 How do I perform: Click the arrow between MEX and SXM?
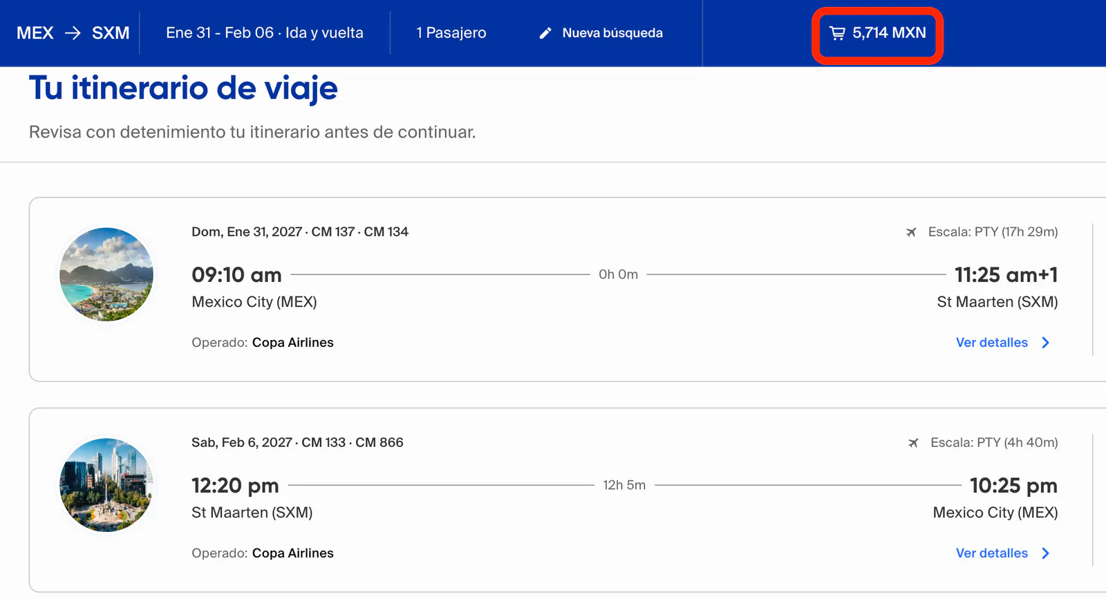pyautogui.click(x=73, y=33)
